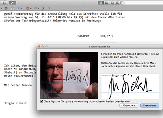Switch to contact sheet view
163x118 pixels.
(118, 3)
